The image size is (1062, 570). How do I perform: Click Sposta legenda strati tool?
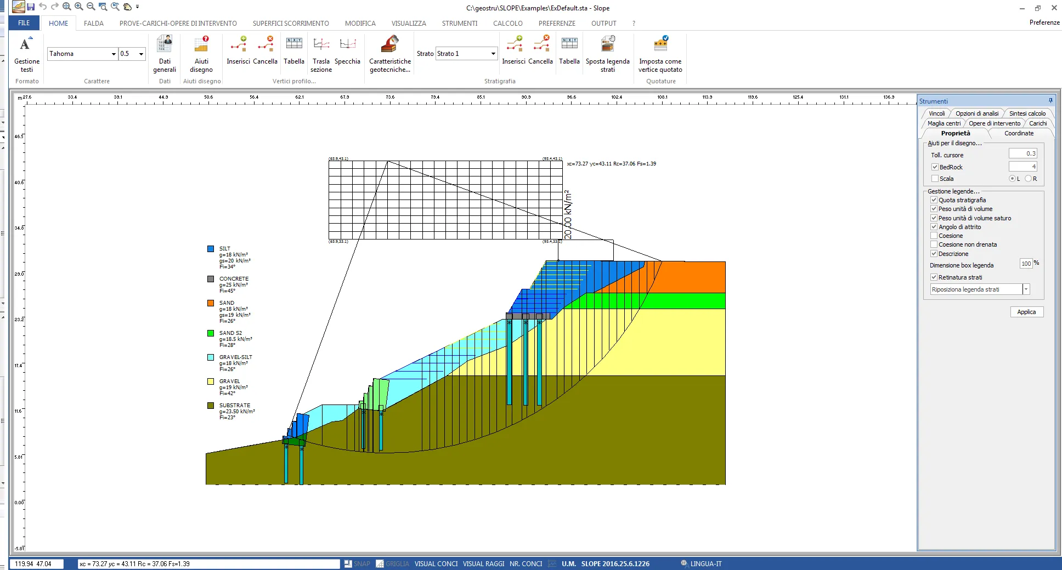pos(608,54)
